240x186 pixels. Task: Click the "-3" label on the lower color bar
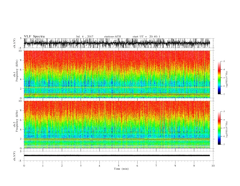coord(224,112)
